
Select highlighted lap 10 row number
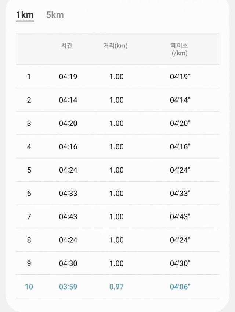29,287
